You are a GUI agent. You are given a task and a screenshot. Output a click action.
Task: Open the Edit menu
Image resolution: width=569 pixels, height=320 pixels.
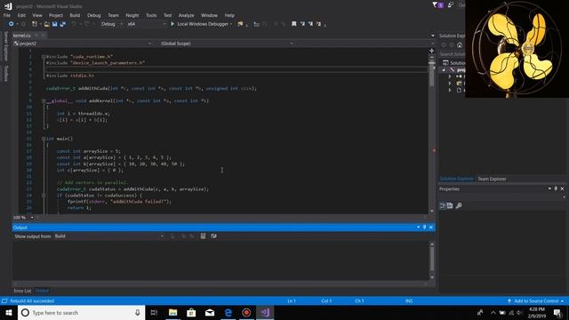tap(21, 15)
